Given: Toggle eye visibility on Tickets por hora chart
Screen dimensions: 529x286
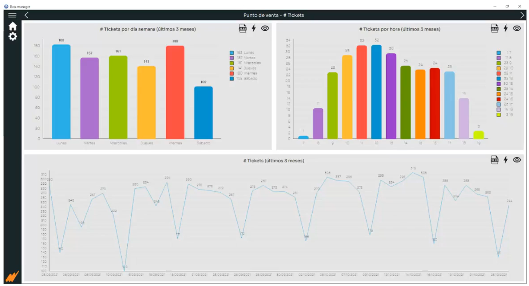Looking at the screenshot, I should [x=517, y=28].
